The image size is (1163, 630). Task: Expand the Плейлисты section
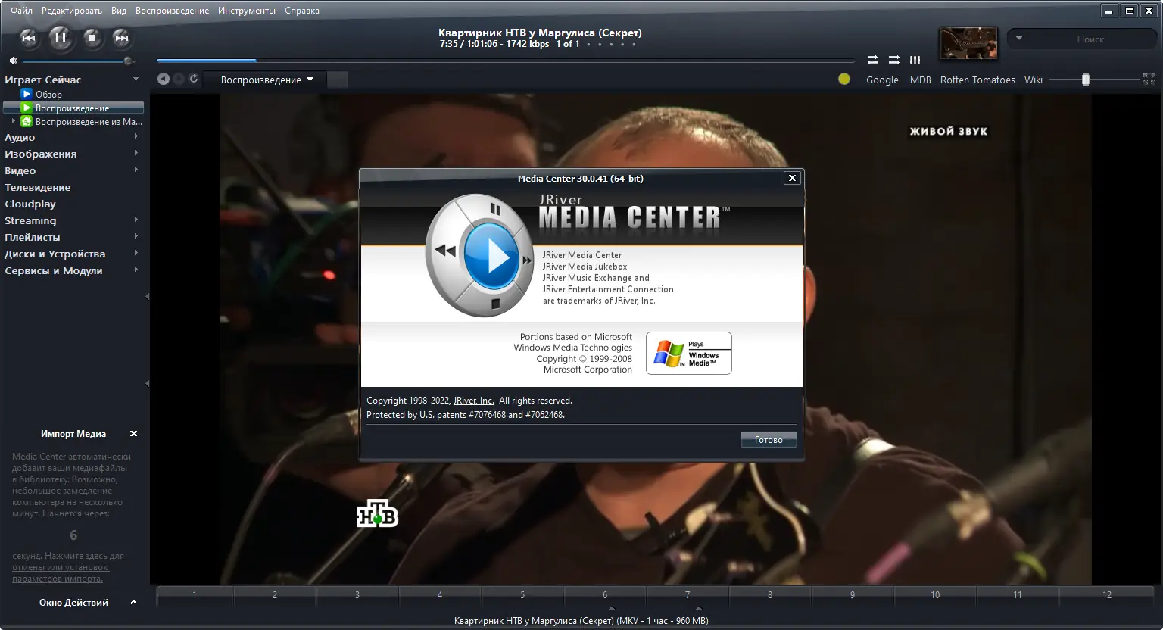tap(136, 236)
